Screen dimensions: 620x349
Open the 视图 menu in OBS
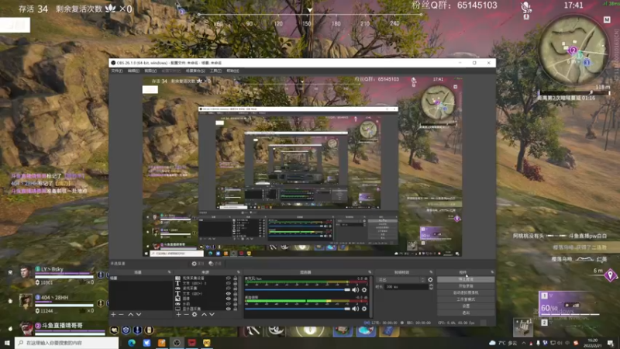(150, 71)
